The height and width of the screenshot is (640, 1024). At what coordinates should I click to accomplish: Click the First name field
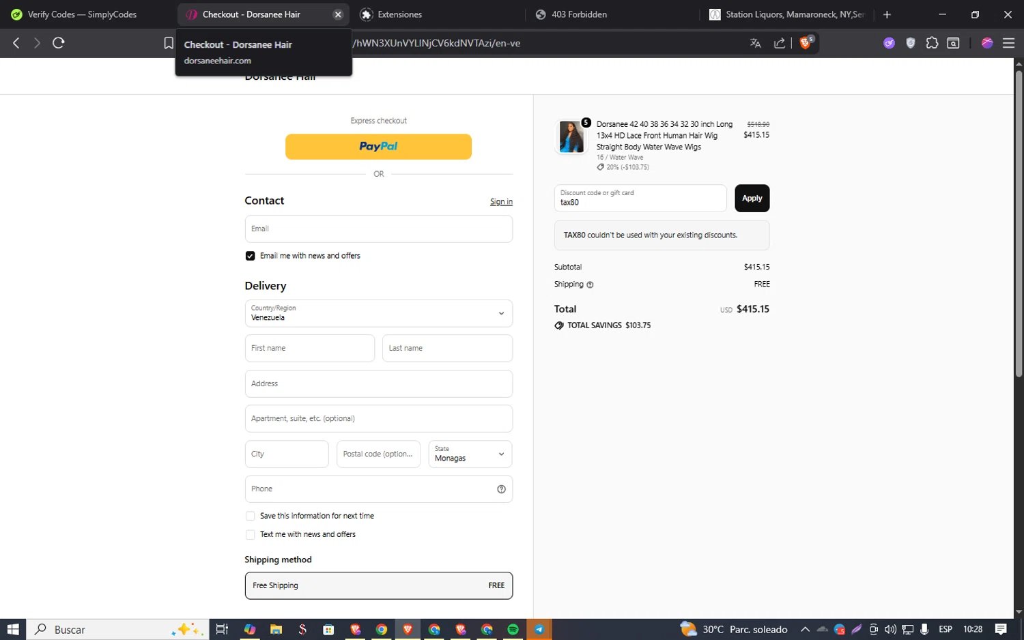[x=310, y=348]
